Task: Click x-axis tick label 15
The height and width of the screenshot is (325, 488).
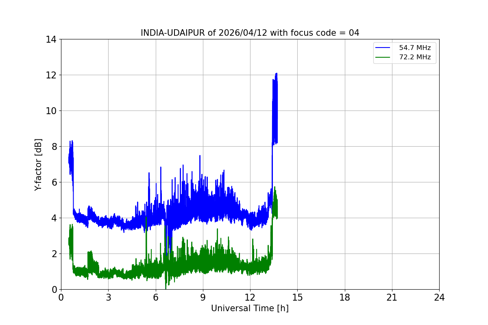Action: pyautogui.click(x=297, y=297)
